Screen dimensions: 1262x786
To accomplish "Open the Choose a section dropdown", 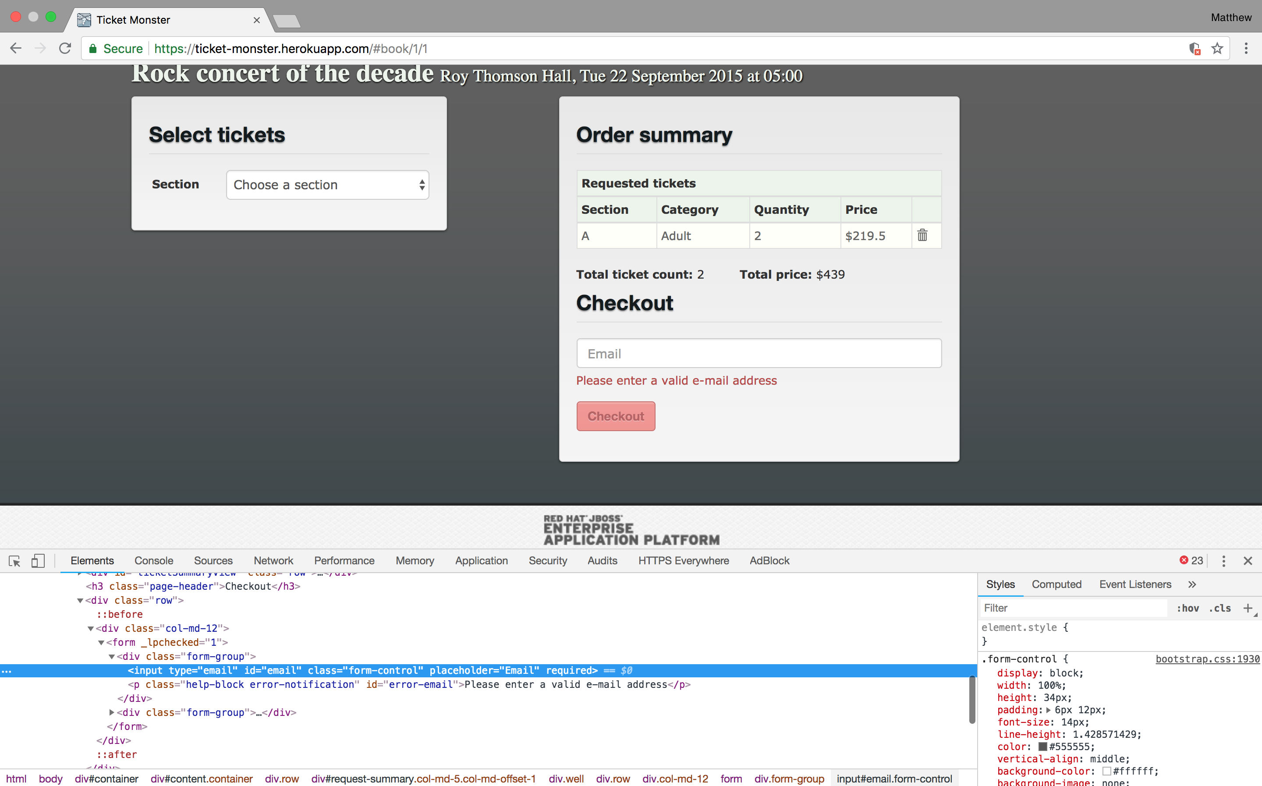I will [x=327, y=185].
